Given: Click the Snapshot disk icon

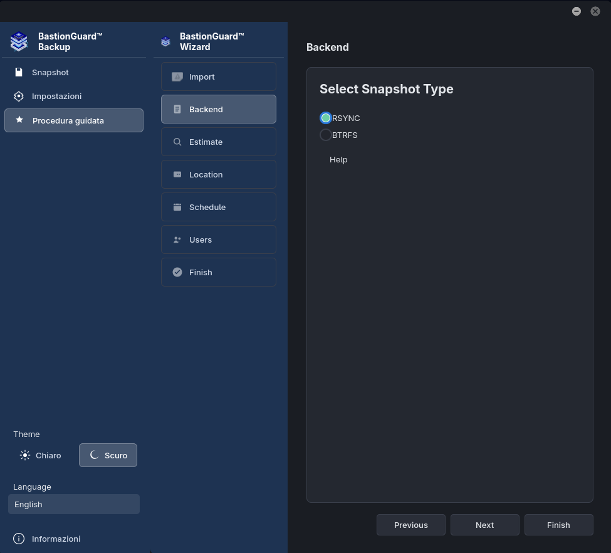Looking at the screenshot, I should point(19,72).
